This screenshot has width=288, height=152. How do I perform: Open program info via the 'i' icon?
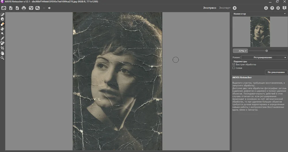tap(266, 8)
